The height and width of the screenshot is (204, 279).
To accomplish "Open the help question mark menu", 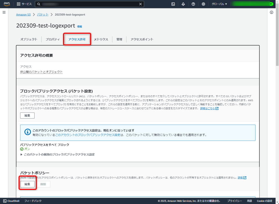I will point(193,4).
